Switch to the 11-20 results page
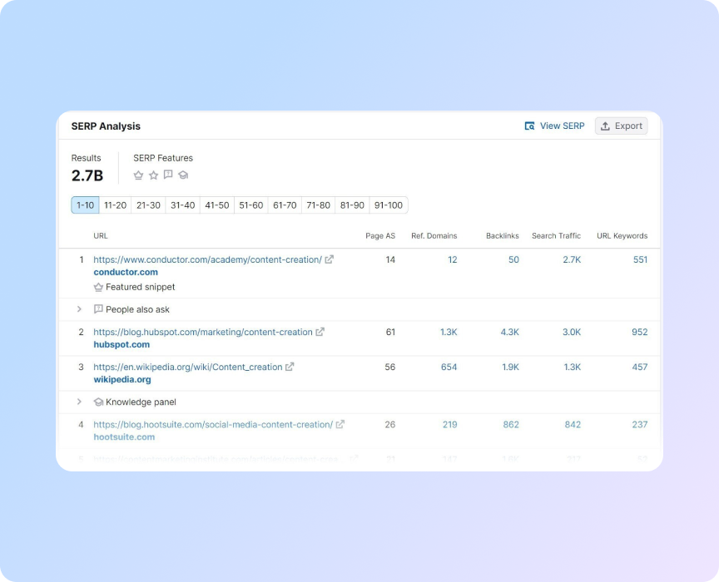The image size is (719, 582). pyautogui.click(x=115, y=205)
